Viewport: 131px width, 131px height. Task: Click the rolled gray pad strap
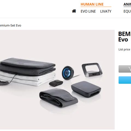click(x=58, y=98)
